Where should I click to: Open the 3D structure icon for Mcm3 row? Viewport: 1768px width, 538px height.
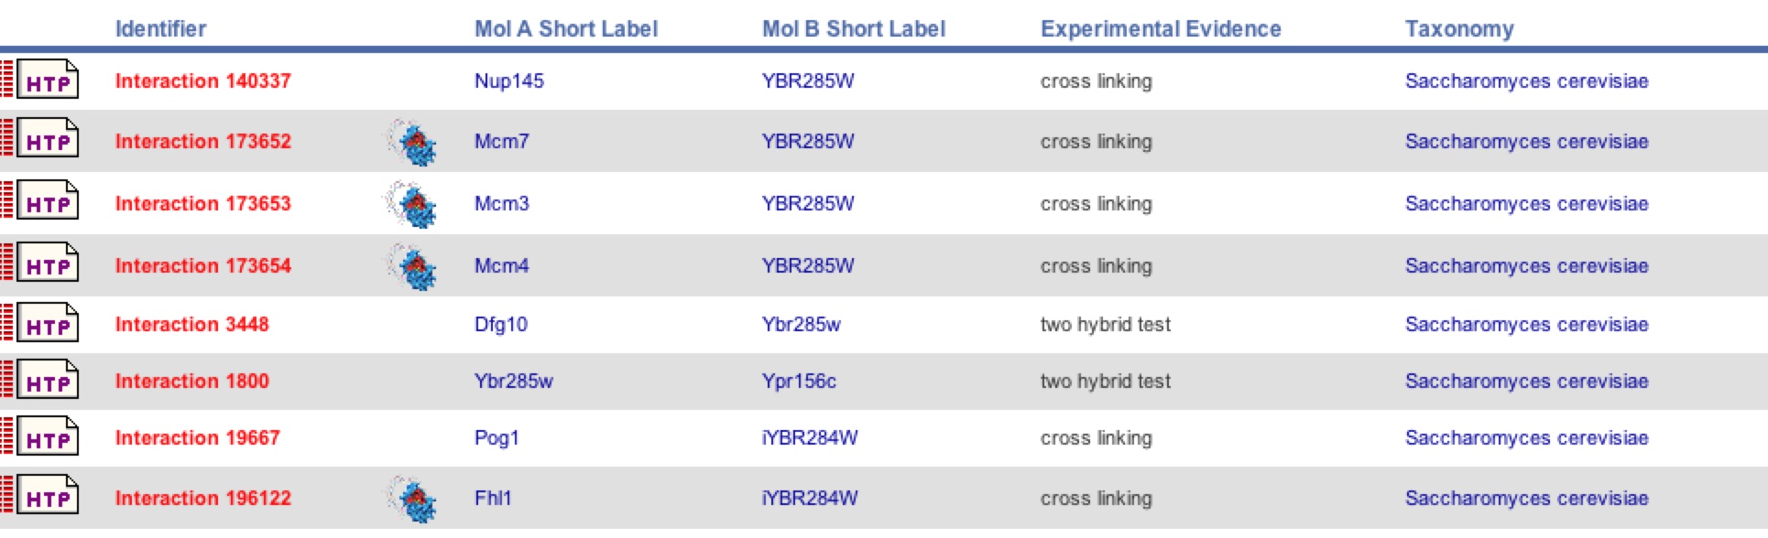pyautogui.click(x=411, y=203)
